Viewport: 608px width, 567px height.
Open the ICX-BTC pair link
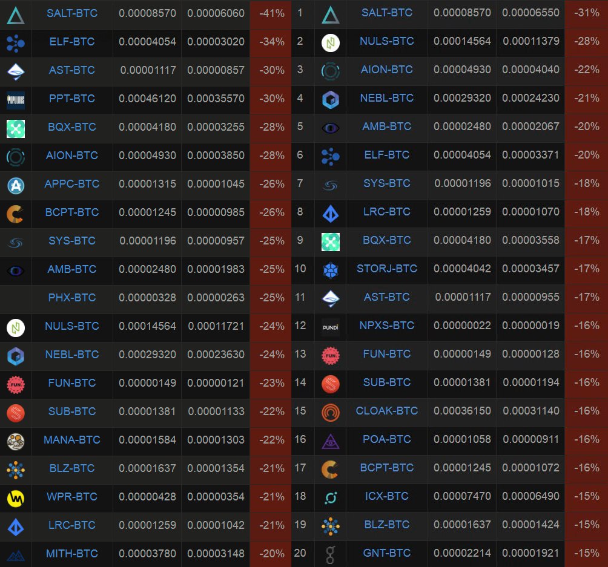coord(387,496)
